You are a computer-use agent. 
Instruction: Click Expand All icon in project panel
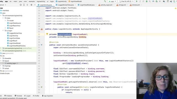tap(24, 5)
